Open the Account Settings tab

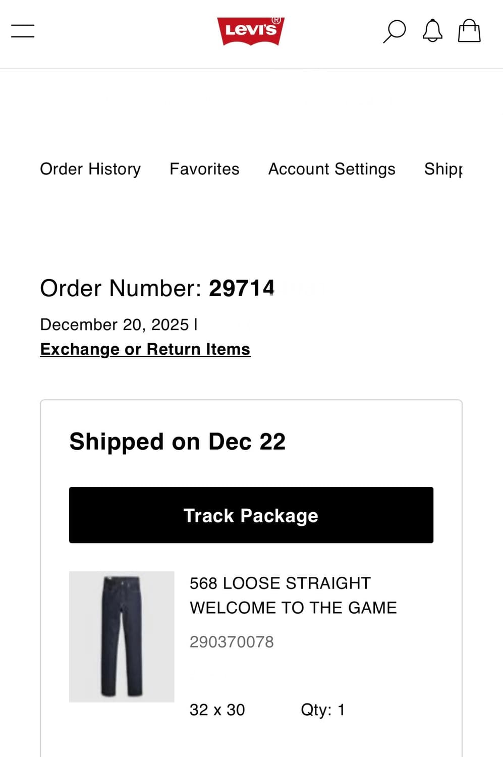pyautogui.click(x=331, y=169)
